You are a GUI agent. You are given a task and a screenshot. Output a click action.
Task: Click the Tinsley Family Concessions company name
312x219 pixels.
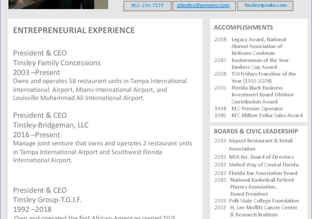click(x=57, y=63)
